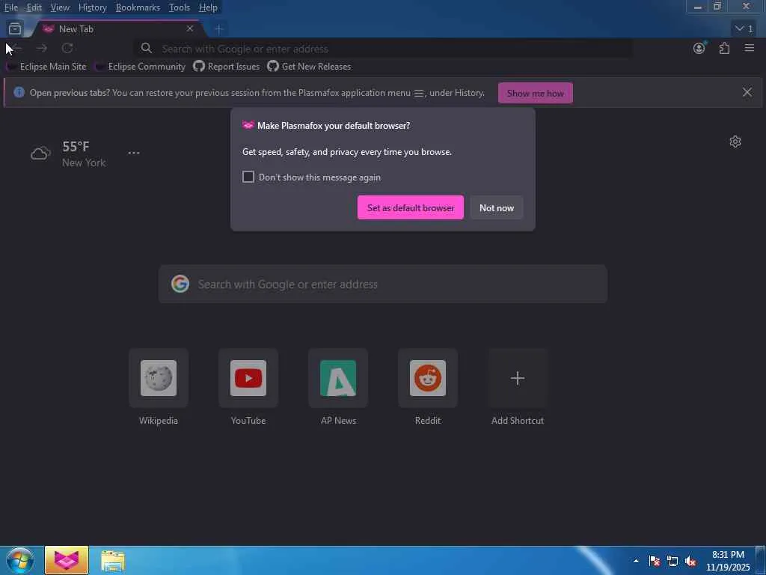The height and width of the screenshot is (575, 766).
Task: Open the File menu
Action: [x=10, y=7]
